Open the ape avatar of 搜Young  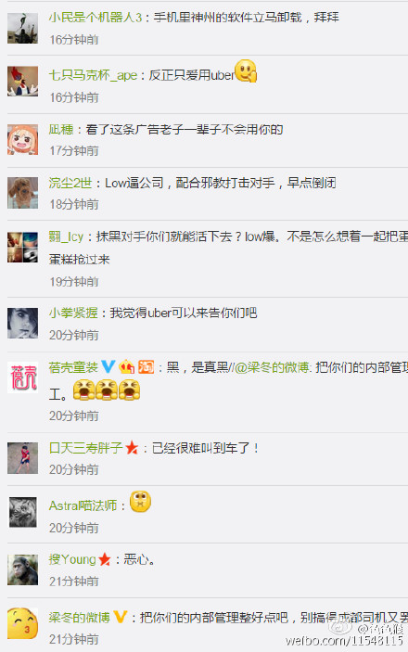pyautogui.click(x=23, y=569)
